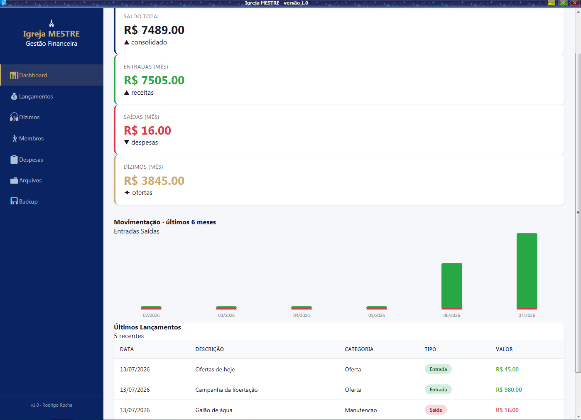Click the VALOR column header
Image resolution: width=581 pixels, height=420 pixels.
tap(504, 349)
